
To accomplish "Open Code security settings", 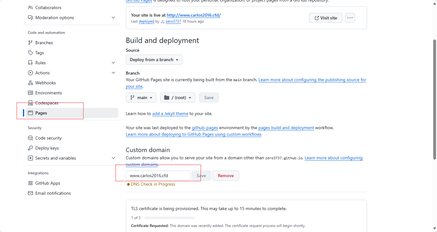I will [72, 138].
